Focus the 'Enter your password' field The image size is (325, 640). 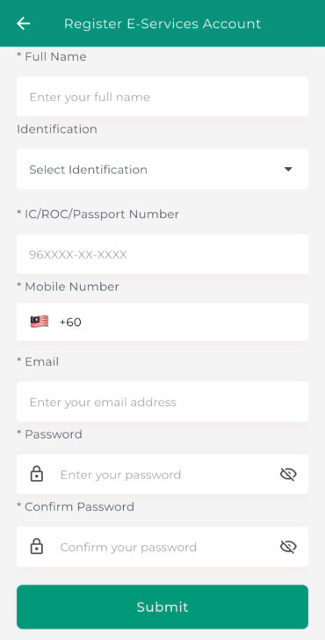(162, 474)
